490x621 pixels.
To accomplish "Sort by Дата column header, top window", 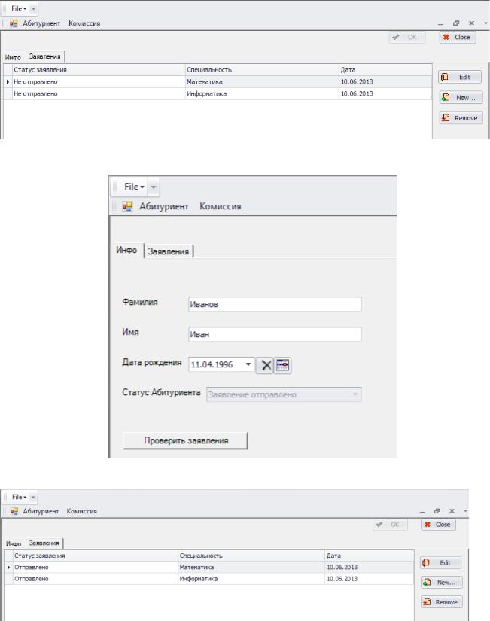I will point(385,70).
